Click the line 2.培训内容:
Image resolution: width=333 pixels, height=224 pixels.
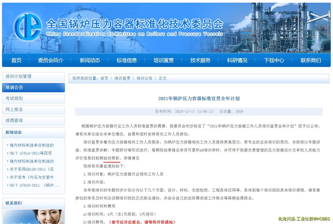click(x=94, y=182)
